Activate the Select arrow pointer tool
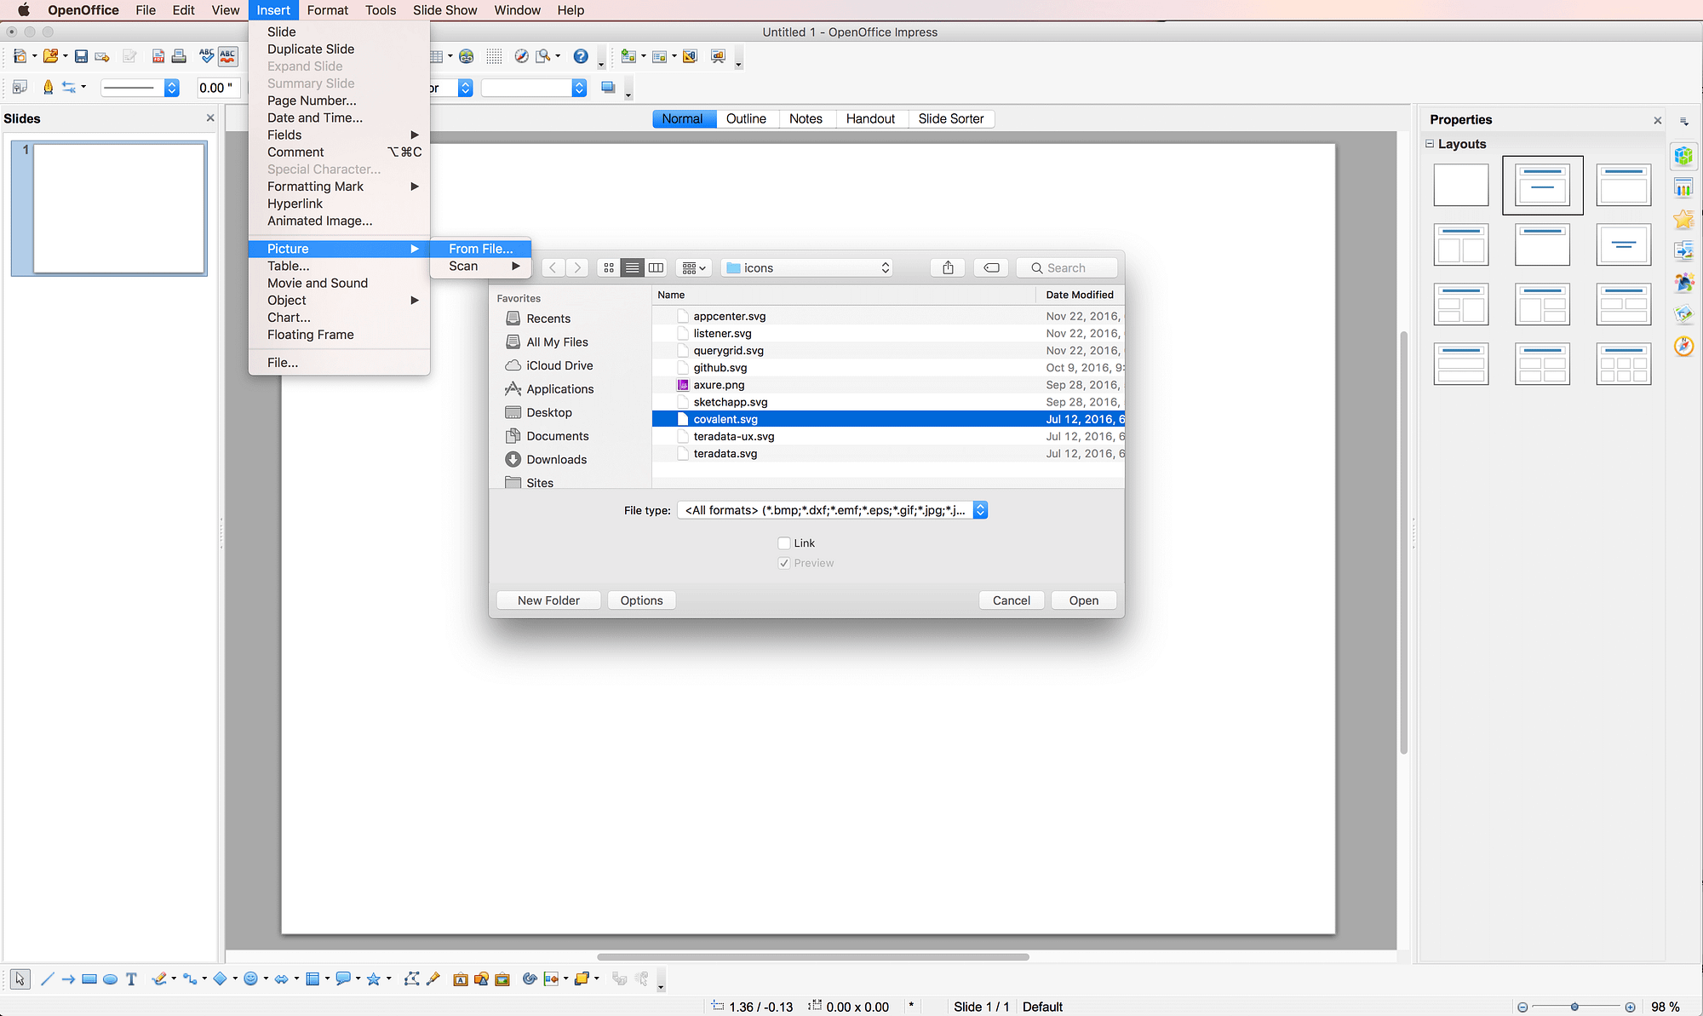This screenshot has height=1016, width=1703. tap(20, 979)
